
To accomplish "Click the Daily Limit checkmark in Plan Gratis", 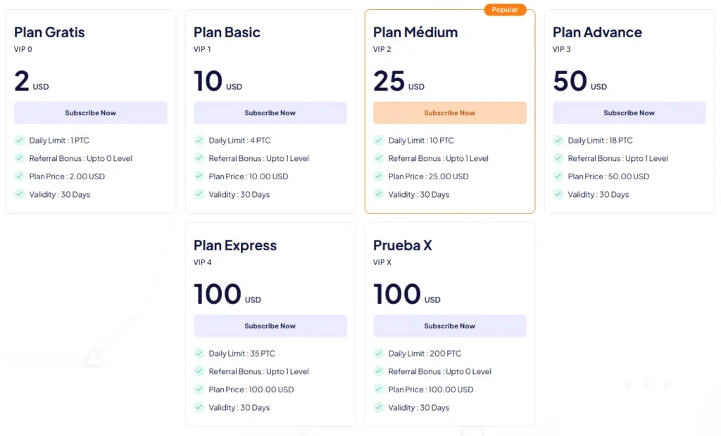I will (x=20, y=141).
